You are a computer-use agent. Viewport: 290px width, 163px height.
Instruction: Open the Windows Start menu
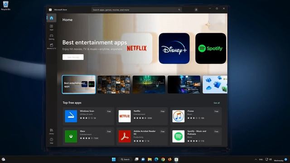tap(114, 159)
